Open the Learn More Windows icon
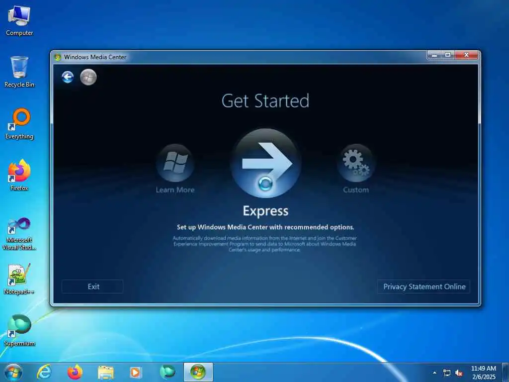The height and width of the screenshot is (382, 509). 175,163
